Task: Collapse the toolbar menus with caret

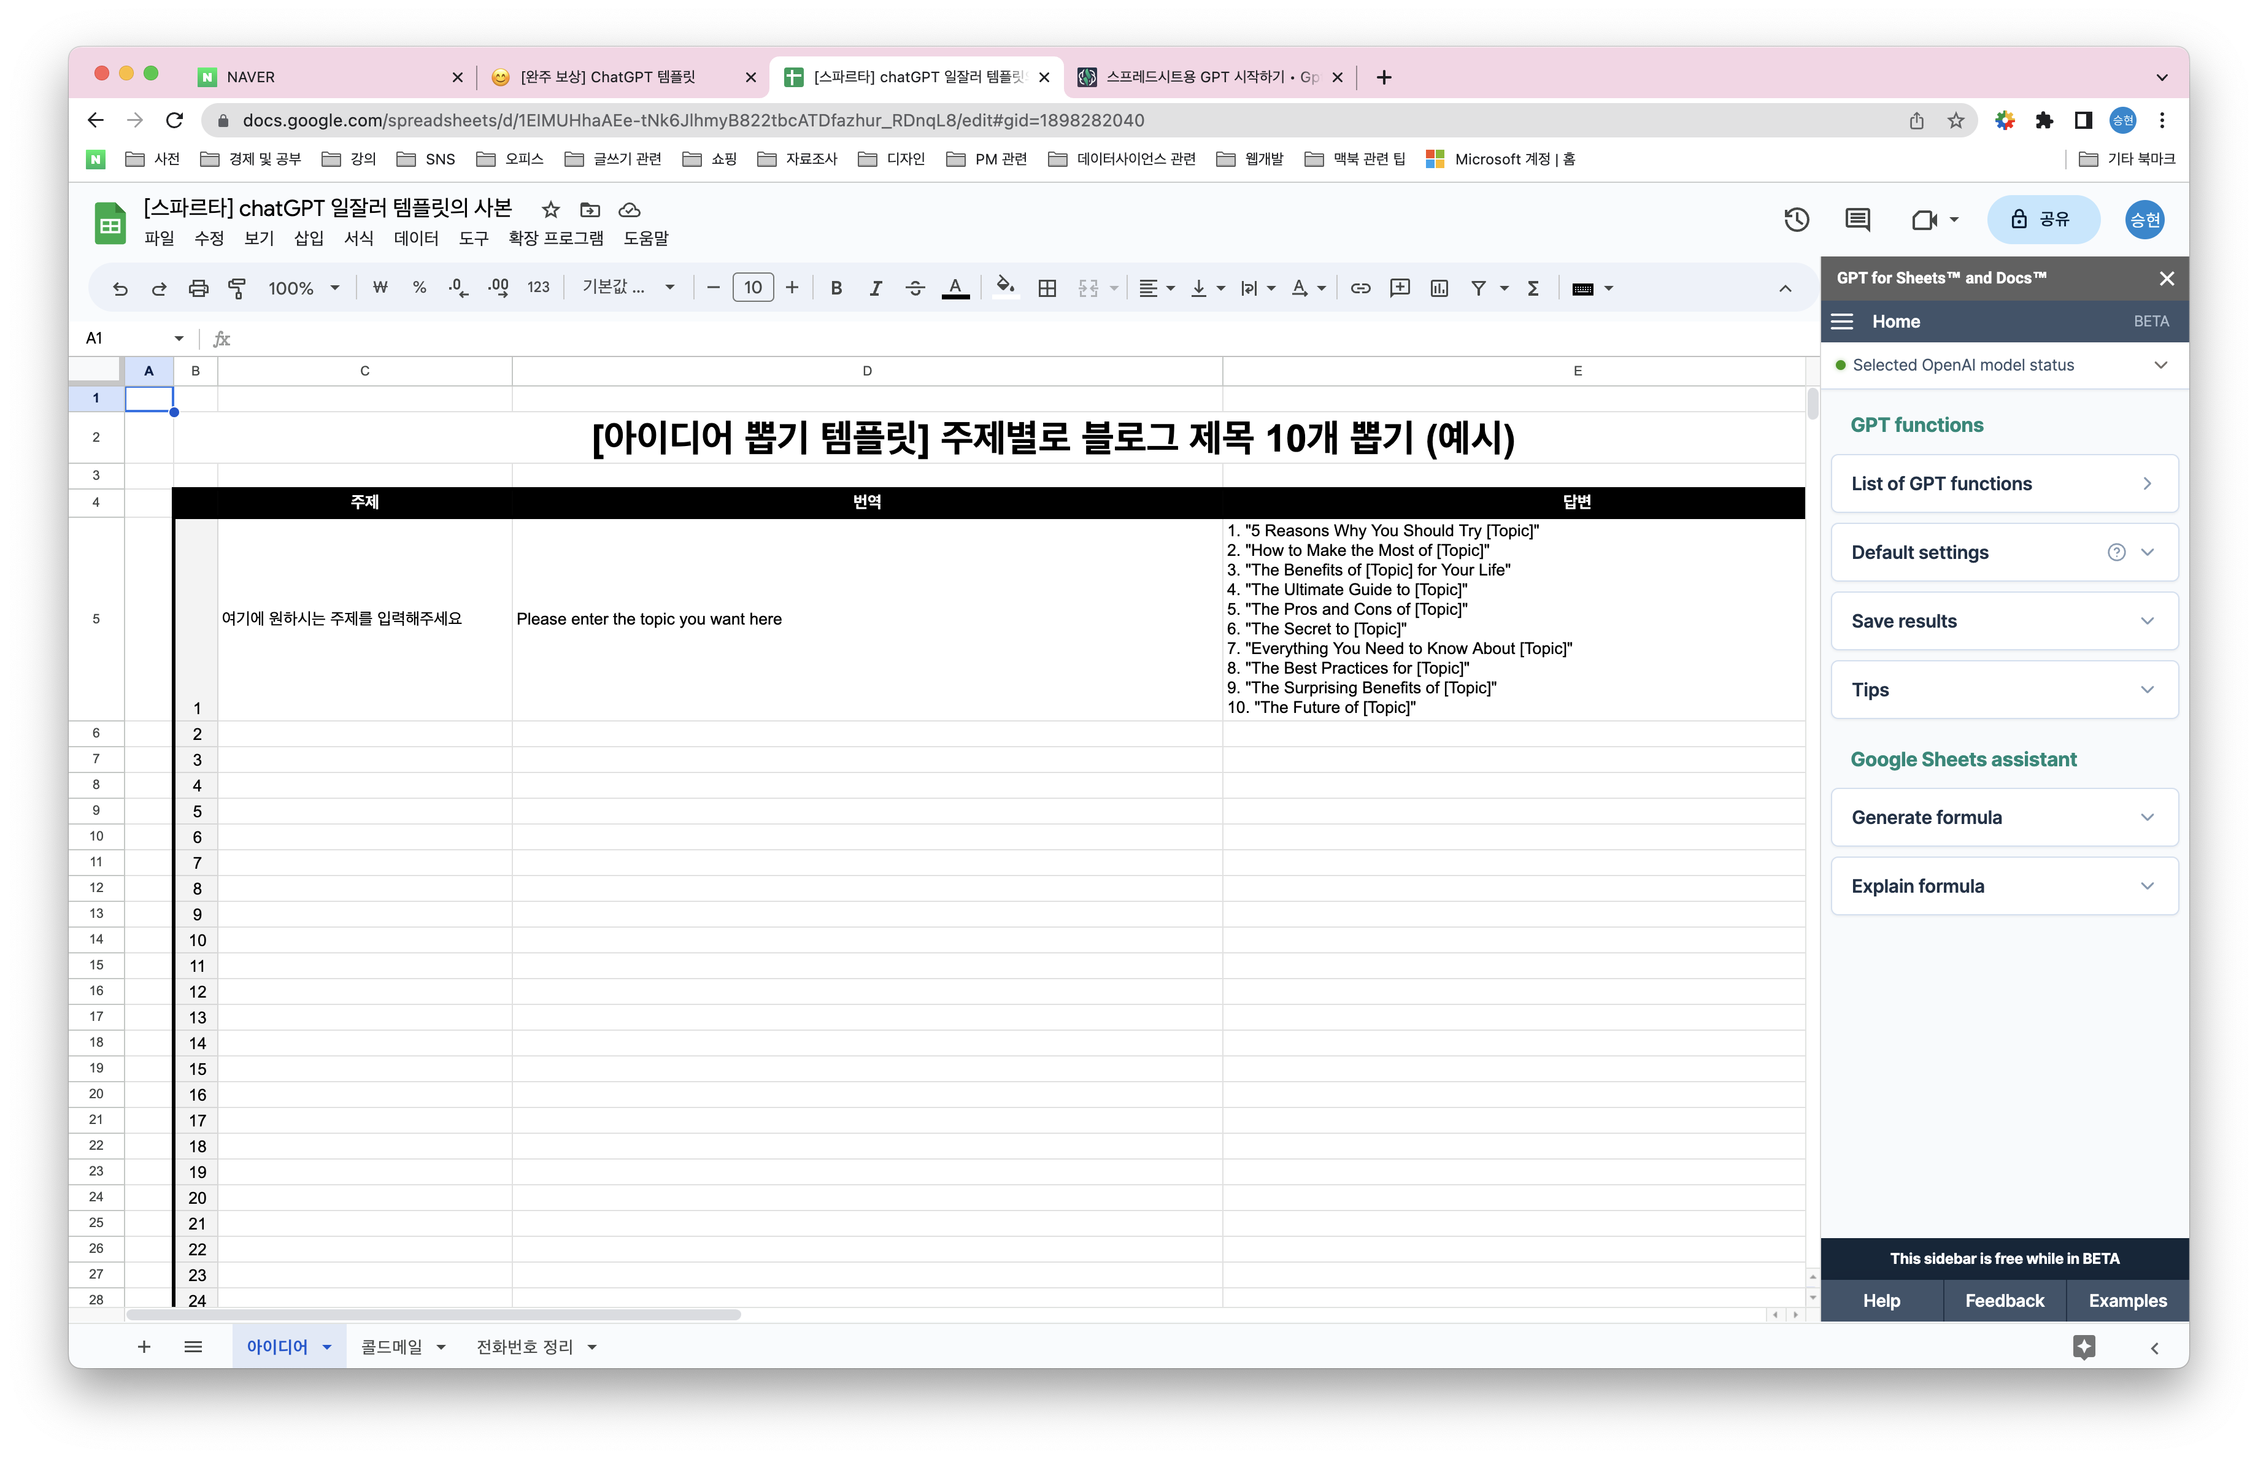Action: tap(1784, 288)
